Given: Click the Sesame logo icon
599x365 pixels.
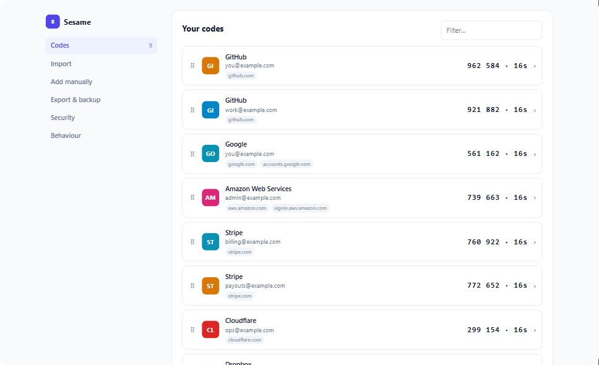Looking at the screenshot, I should pos(53,22).
